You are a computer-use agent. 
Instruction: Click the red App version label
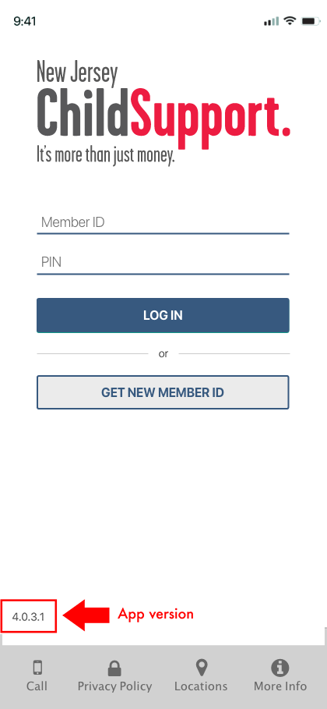(156, 614)
